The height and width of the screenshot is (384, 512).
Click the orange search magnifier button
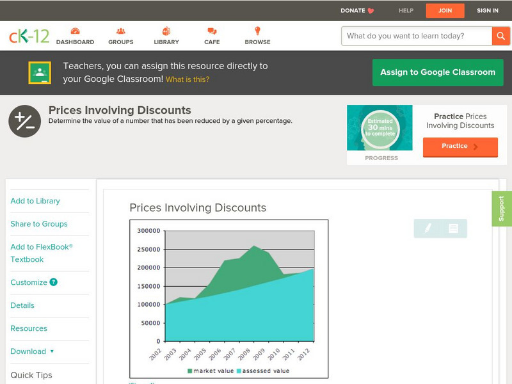point(500,36)
